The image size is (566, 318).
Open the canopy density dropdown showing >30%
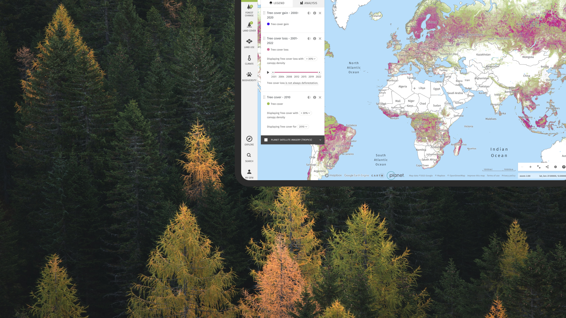310,59
